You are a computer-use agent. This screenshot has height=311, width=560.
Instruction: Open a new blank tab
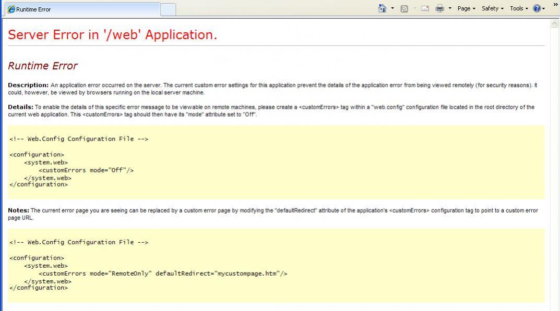tap(168, 9)
